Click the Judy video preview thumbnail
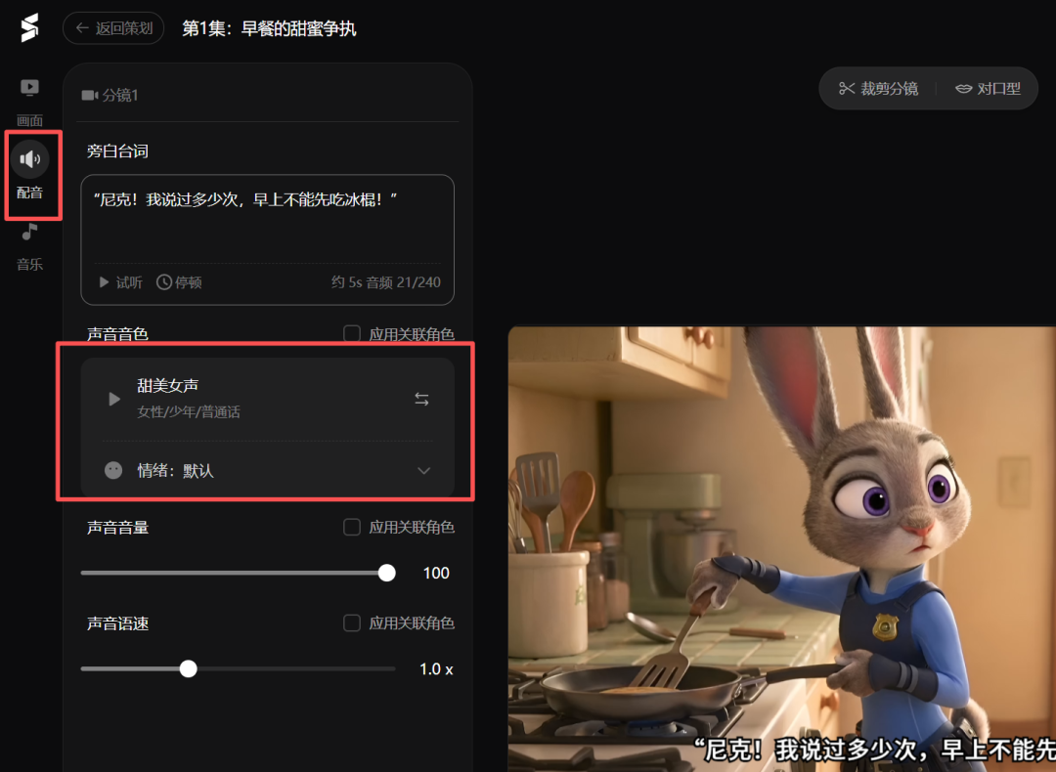Screen dimensions: 1056x772 click(x=782, y=547)
